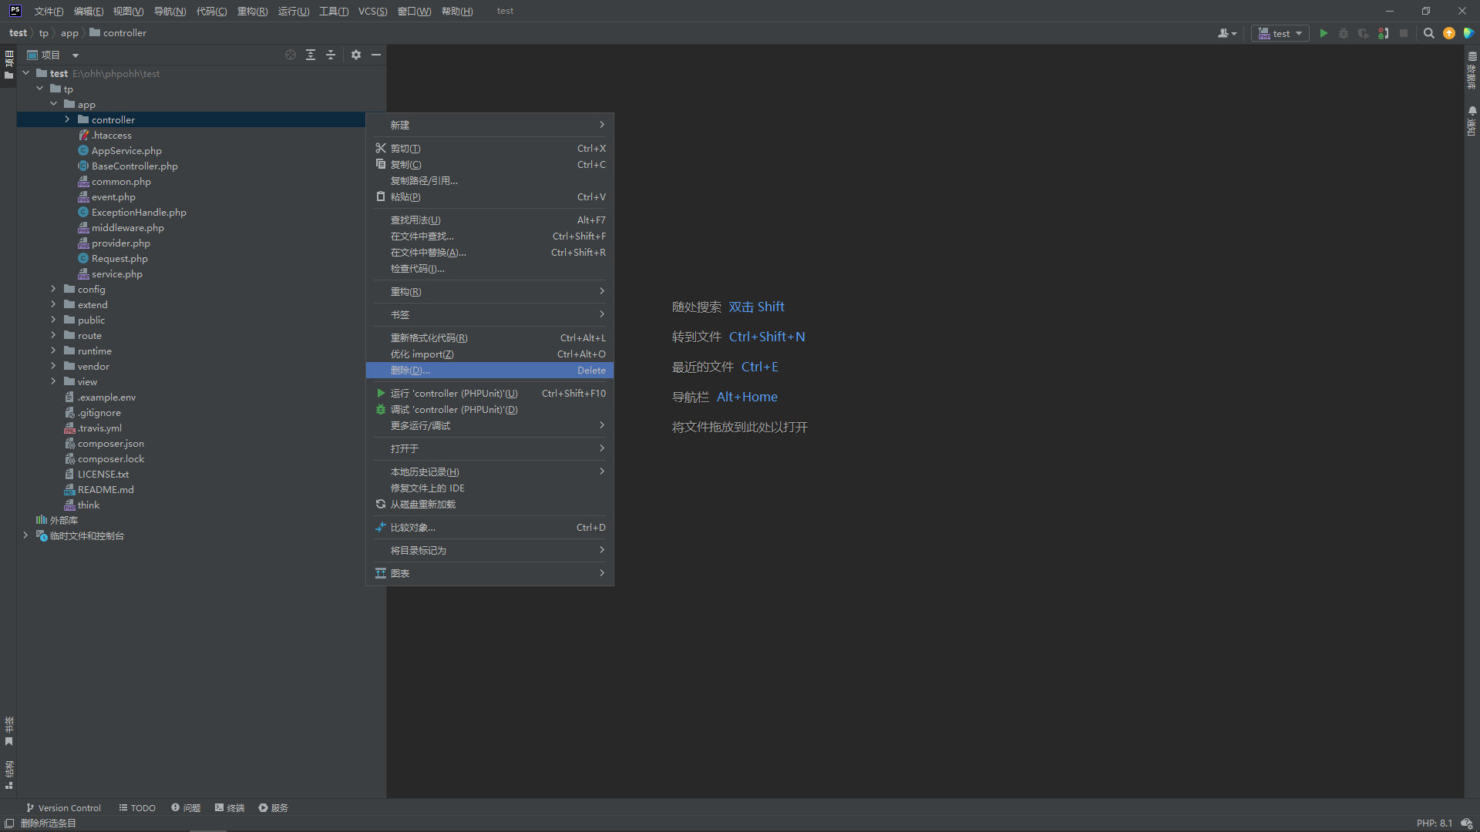This screenshot has width=1480, height=832.
Task: Choose 查找用法 in context menu
Action: point(489,220)
